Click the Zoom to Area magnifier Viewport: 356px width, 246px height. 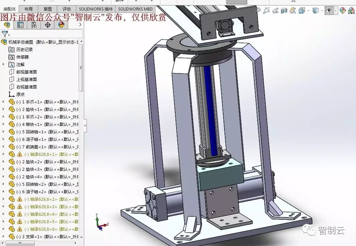[x=266, y=11]
